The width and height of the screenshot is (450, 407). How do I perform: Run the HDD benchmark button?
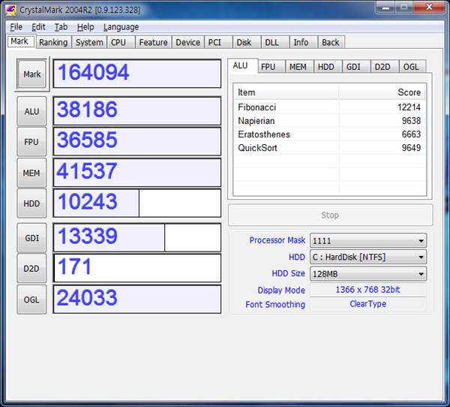[x=31, y=203]
